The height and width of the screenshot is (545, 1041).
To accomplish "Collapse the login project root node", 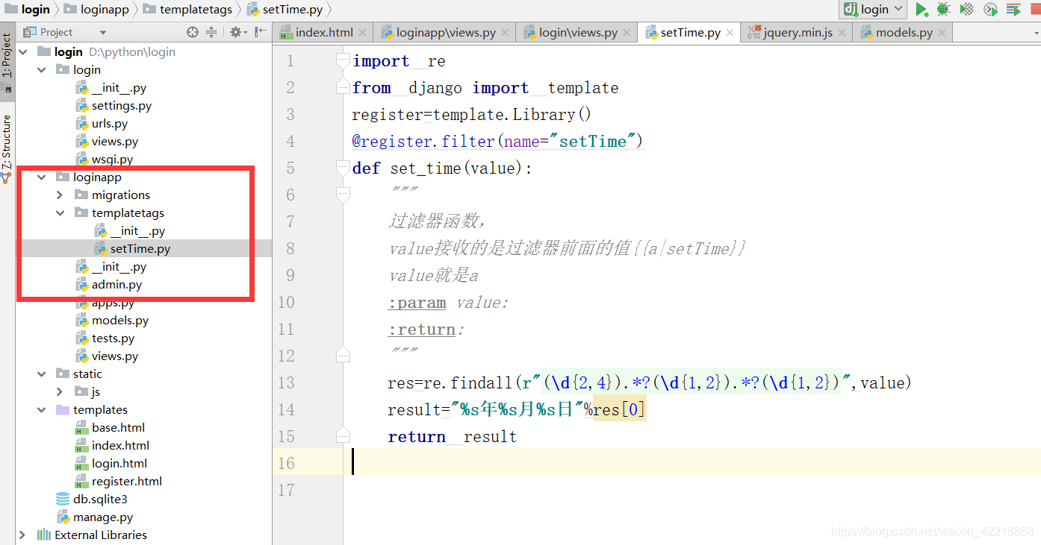I will (22, 51).
